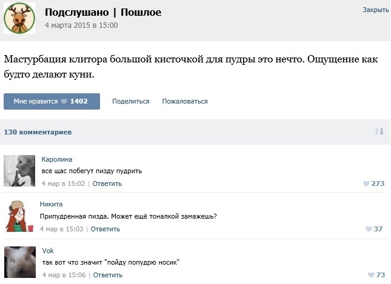Click the Поделиться share link

tap(131, 101)
